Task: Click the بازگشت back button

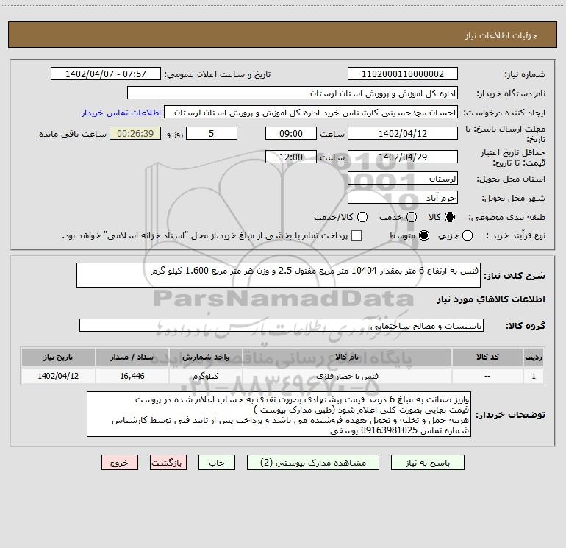Action: point(168,463)
